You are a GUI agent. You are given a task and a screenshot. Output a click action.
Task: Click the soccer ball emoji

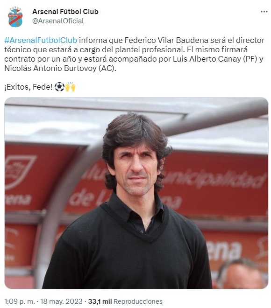coord(59,87)
